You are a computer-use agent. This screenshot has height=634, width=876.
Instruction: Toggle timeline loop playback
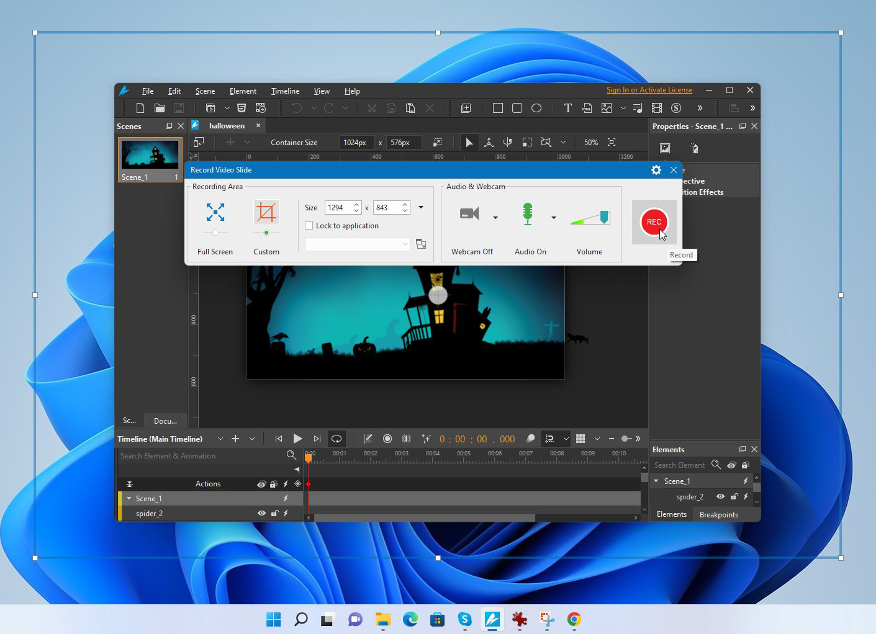point(336,439)
